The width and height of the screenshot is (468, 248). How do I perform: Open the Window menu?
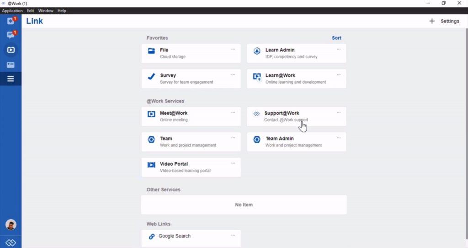click(46, 11)
